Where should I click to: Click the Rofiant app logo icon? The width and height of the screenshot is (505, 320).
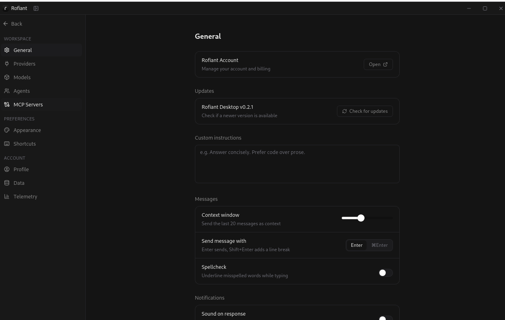pyautogui.click(x=6, y=8)
